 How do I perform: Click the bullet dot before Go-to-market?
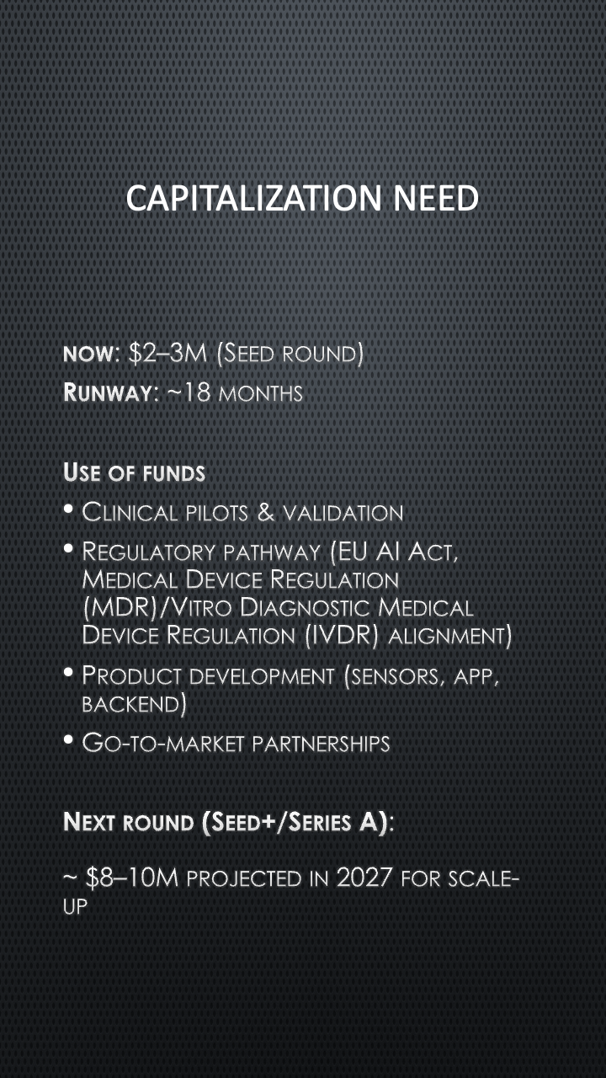tap(69, 741)
